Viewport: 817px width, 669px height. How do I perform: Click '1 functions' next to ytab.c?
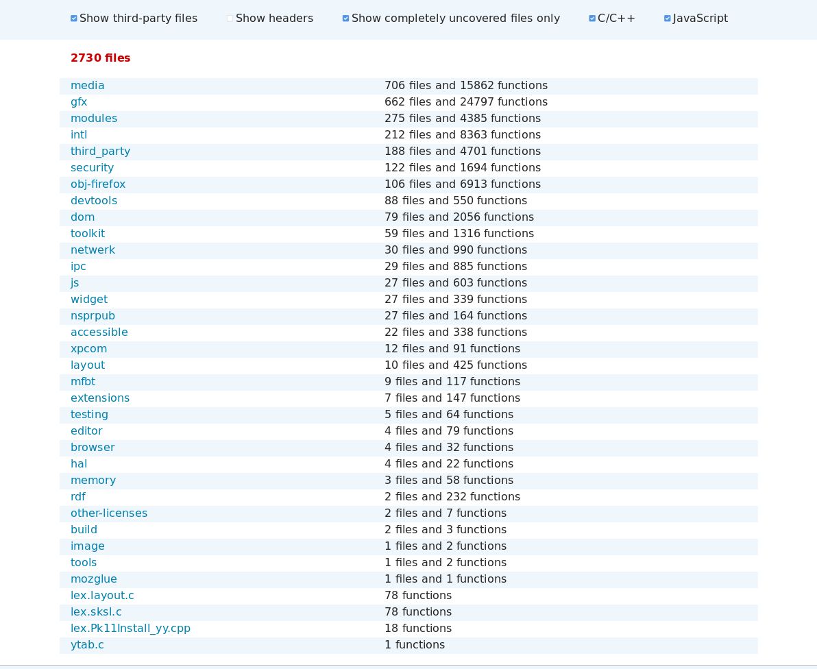(x=415, y=645)
